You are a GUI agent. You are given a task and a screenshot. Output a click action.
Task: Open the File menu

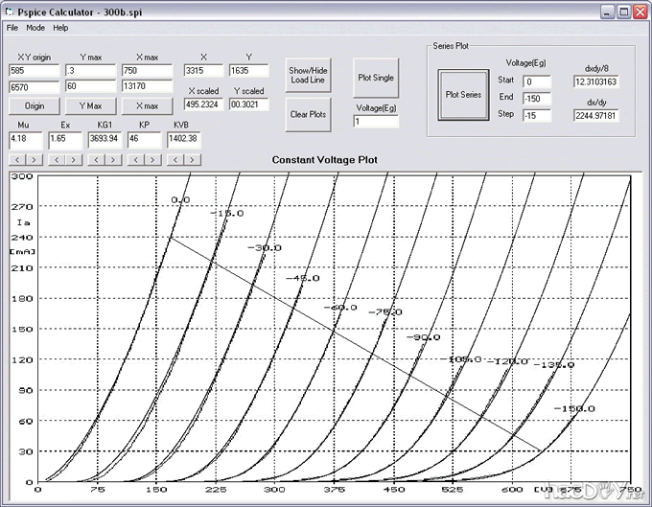point(12,28)
